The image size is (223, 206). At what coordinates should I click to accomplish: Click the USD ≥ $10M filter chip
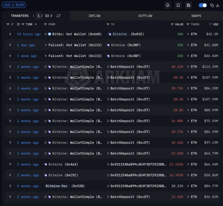tap(14, 5)
